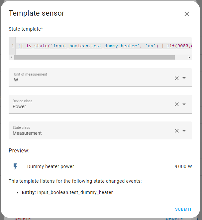Clear the Device class selection
Screen dimensions: 202x220
177,104
